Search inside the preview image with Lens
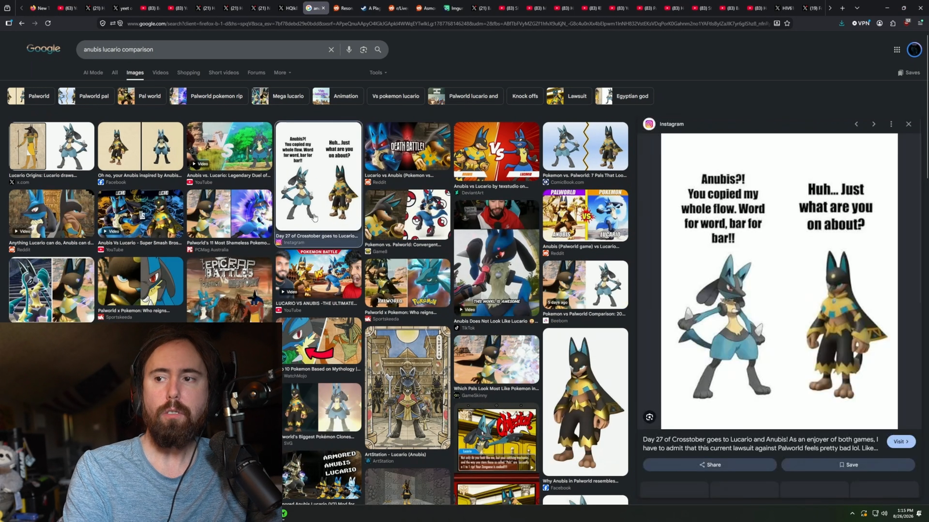This screenshot has height=522, width=929. [650, 417]
